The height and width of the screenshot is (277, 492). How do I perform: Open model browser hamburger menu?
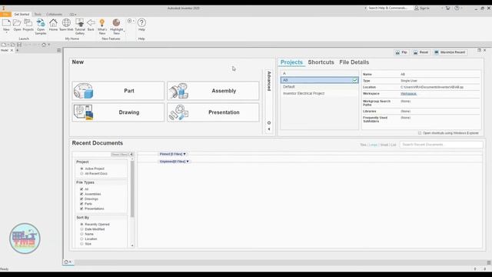58,50
